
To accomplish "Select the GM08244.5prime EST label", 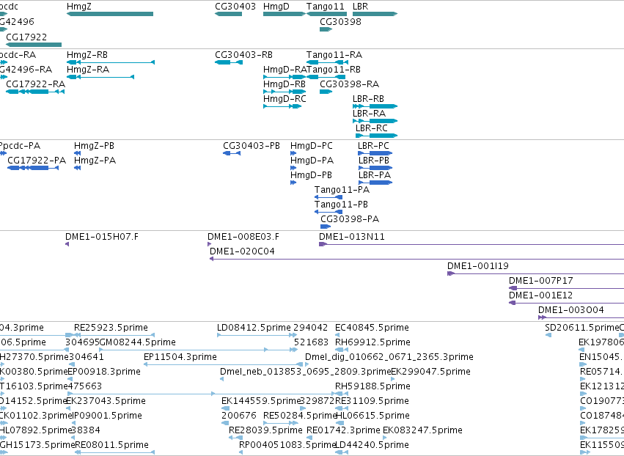I will click(x=137, y=343).
